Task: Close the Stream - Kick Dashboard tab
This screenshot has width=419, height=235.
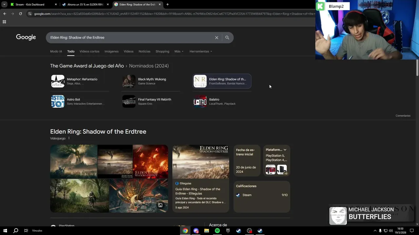Action: coord(56,5)
